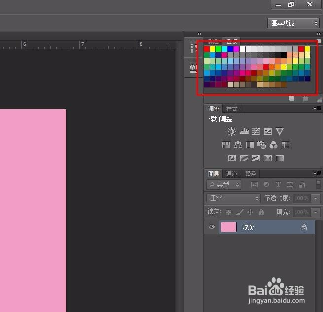Minimize the Photoshop window
Viewport: 323px width, 312px height.
(278, 4)
